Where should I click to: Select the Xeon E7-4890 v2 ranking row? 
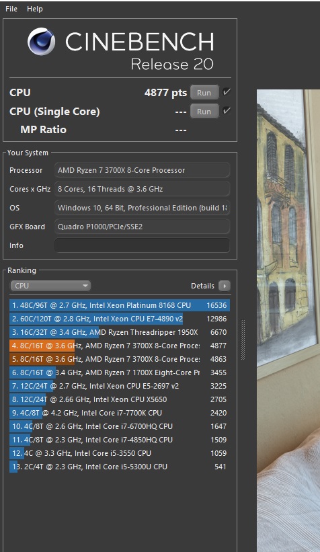(x=120, y=319)
